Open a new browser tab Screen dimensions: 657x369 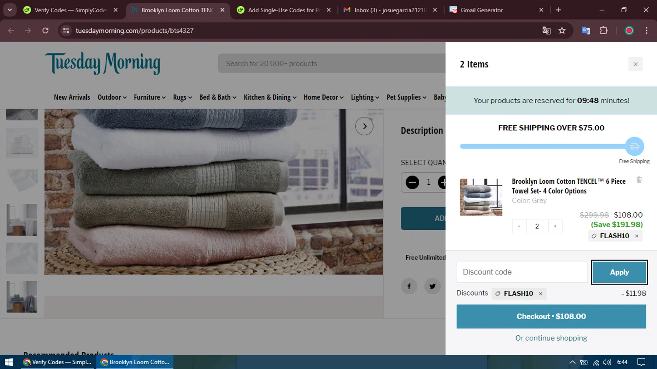(558, 10)
